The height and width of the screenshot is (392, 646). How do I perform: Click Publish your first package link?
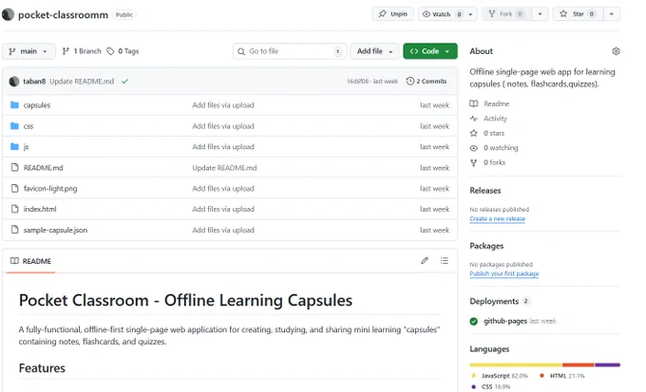tap(503, 273)
